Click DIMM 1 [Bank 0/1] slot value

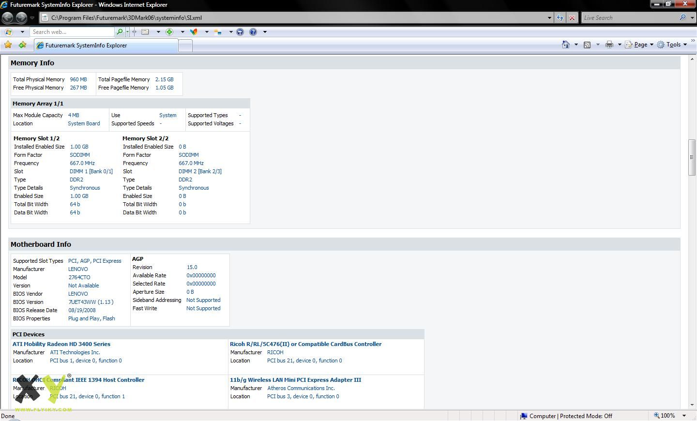pyautogui.click(x=91, y=171)
